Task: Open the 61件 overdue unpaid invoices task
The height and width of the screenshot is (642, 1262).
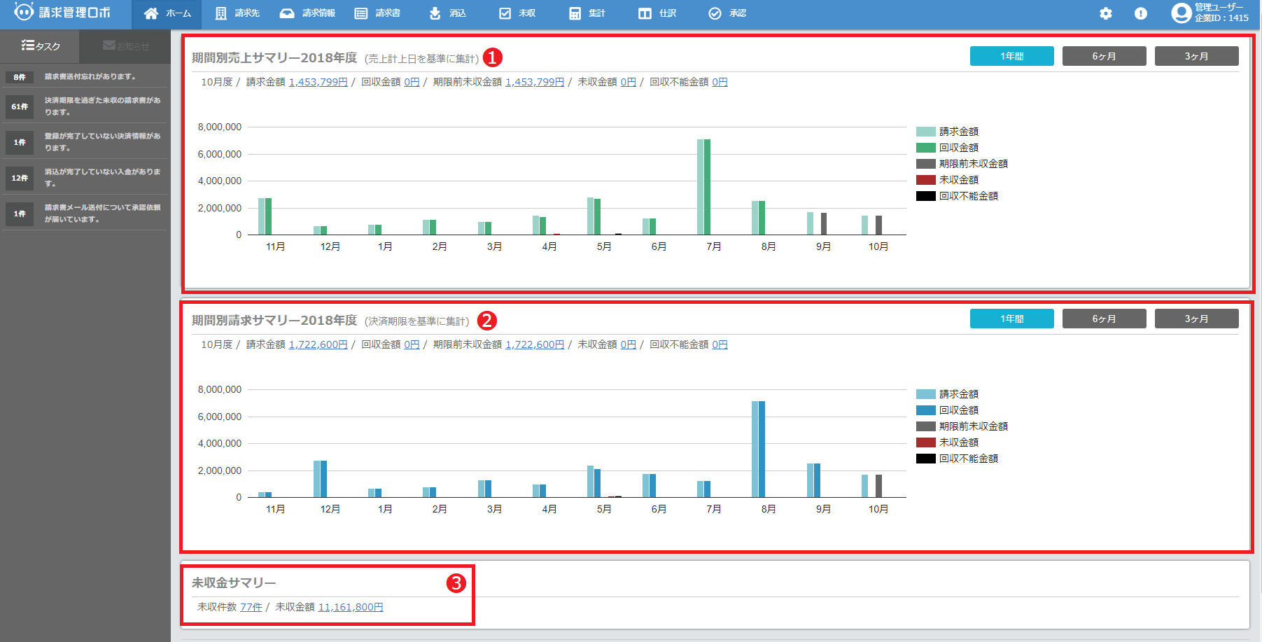Action: [85, 106]
